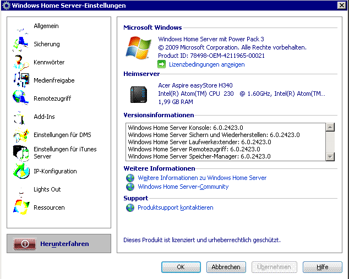Open Weitere Informationen zu Windows Home Server
The height and width of the screenshot is (279, 349).
[201, 178]
